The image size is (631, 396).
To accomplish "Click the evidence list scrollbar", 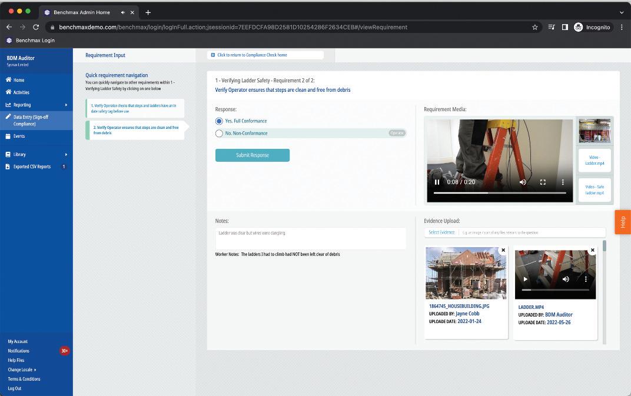I will (604, 246).
